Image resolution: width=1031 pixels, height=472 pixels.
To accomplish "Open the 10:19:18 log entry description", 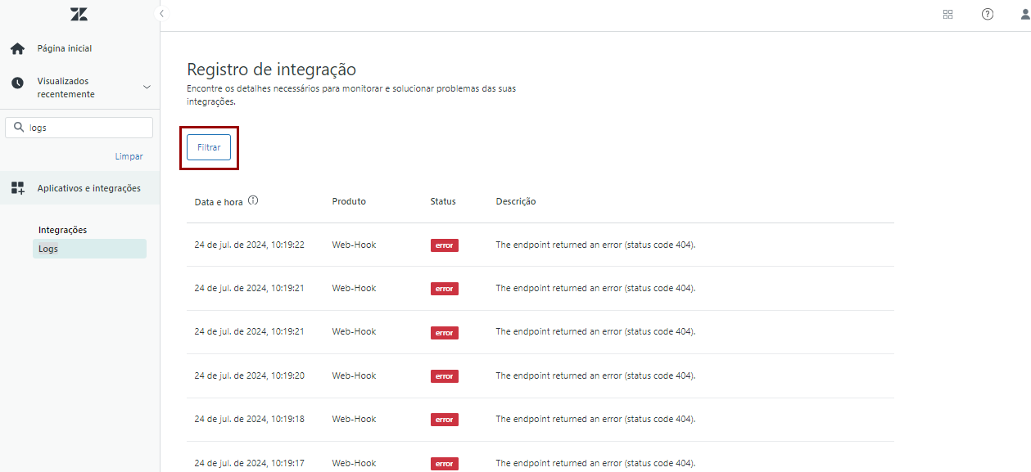I will tap(595, 419).
